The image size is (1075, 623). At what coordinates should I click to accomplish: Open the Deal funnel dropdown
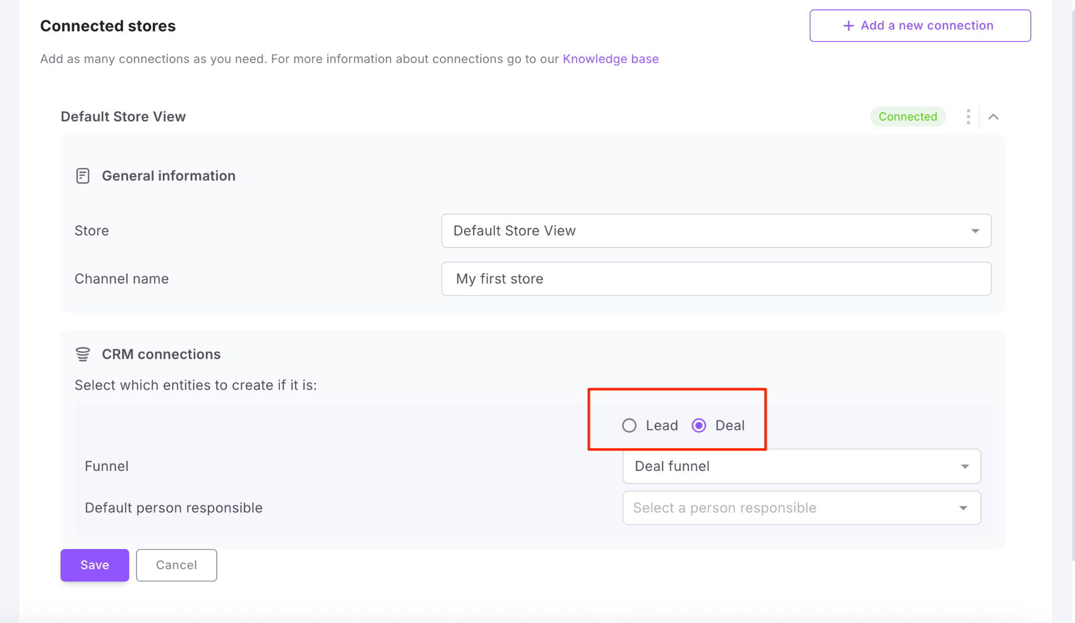point(801,466)
